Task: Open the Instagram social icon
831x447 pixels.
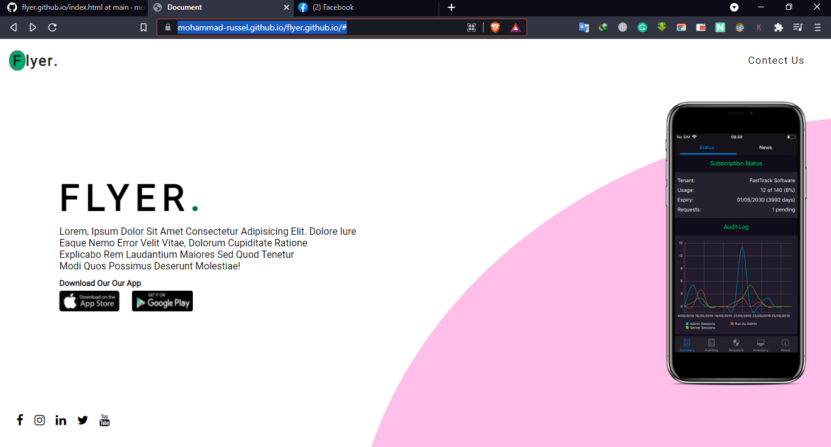Action: (x=40, y=420)
